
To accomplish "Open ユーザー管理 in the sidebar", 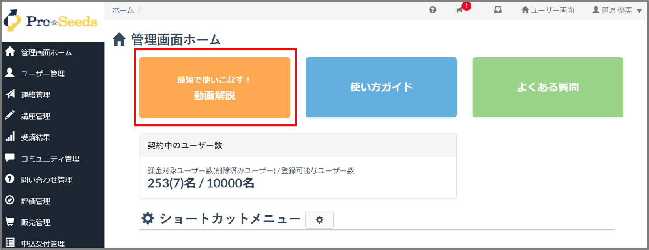I will 43,74.
